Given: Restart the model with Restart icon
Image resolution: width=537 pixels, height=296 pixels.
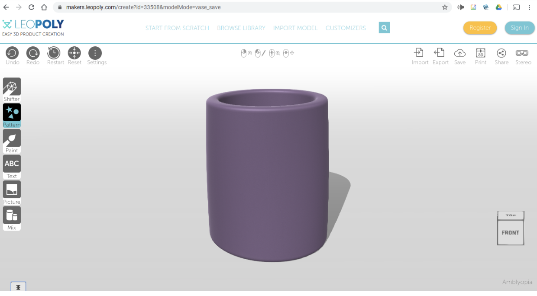Looking at the screenshot, I should pos(54,53).
